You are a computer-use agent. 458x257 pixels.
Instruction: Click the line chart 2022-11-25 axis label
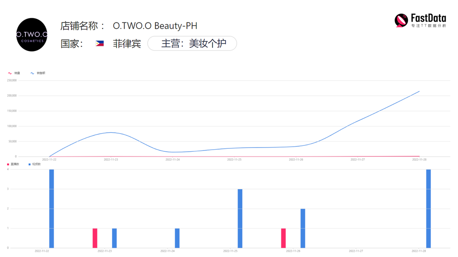(234, 159)
